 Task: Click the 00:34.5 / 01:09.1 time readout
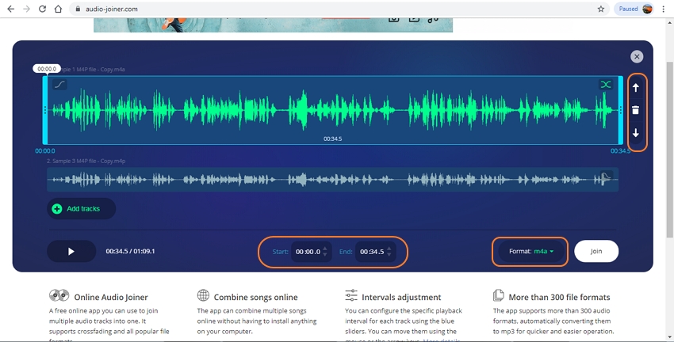pyautogui.click(x=130, y=252)
